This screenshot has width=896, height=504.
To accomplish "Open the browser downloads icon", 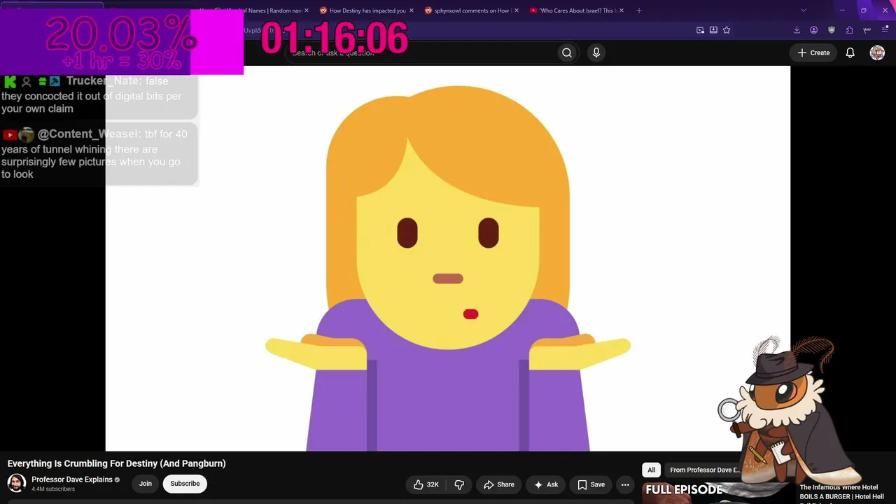I will [797, 30].
